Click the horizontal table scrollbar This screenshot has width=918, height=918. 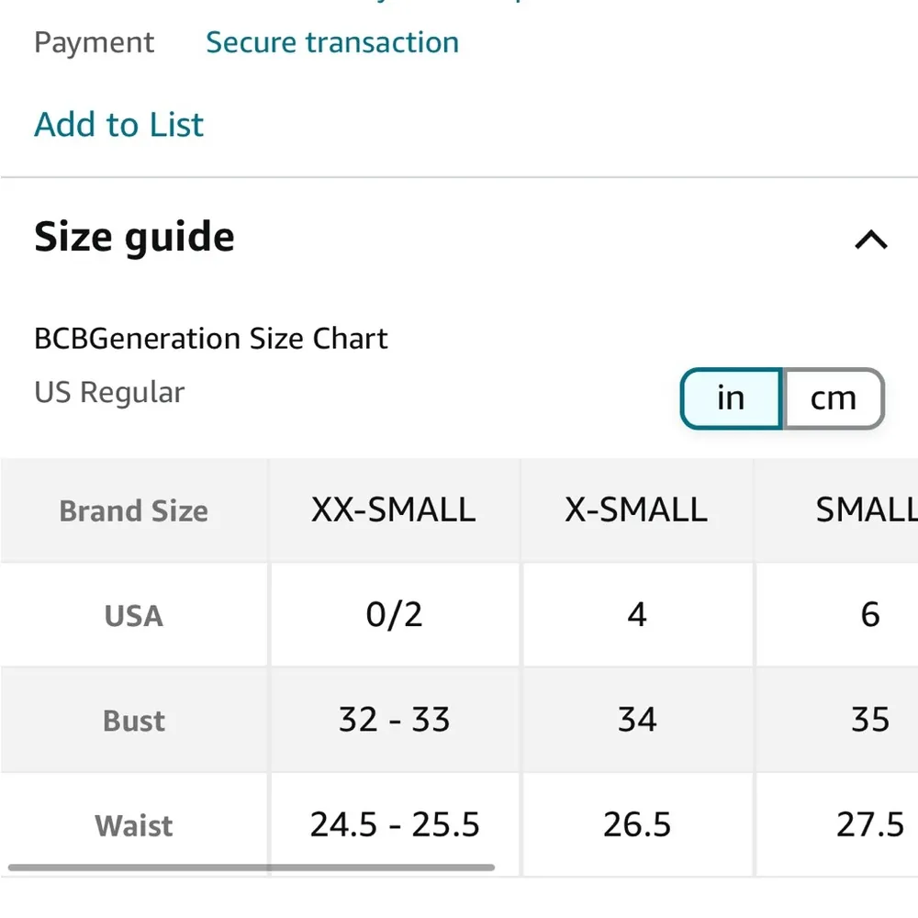[251, 867]
